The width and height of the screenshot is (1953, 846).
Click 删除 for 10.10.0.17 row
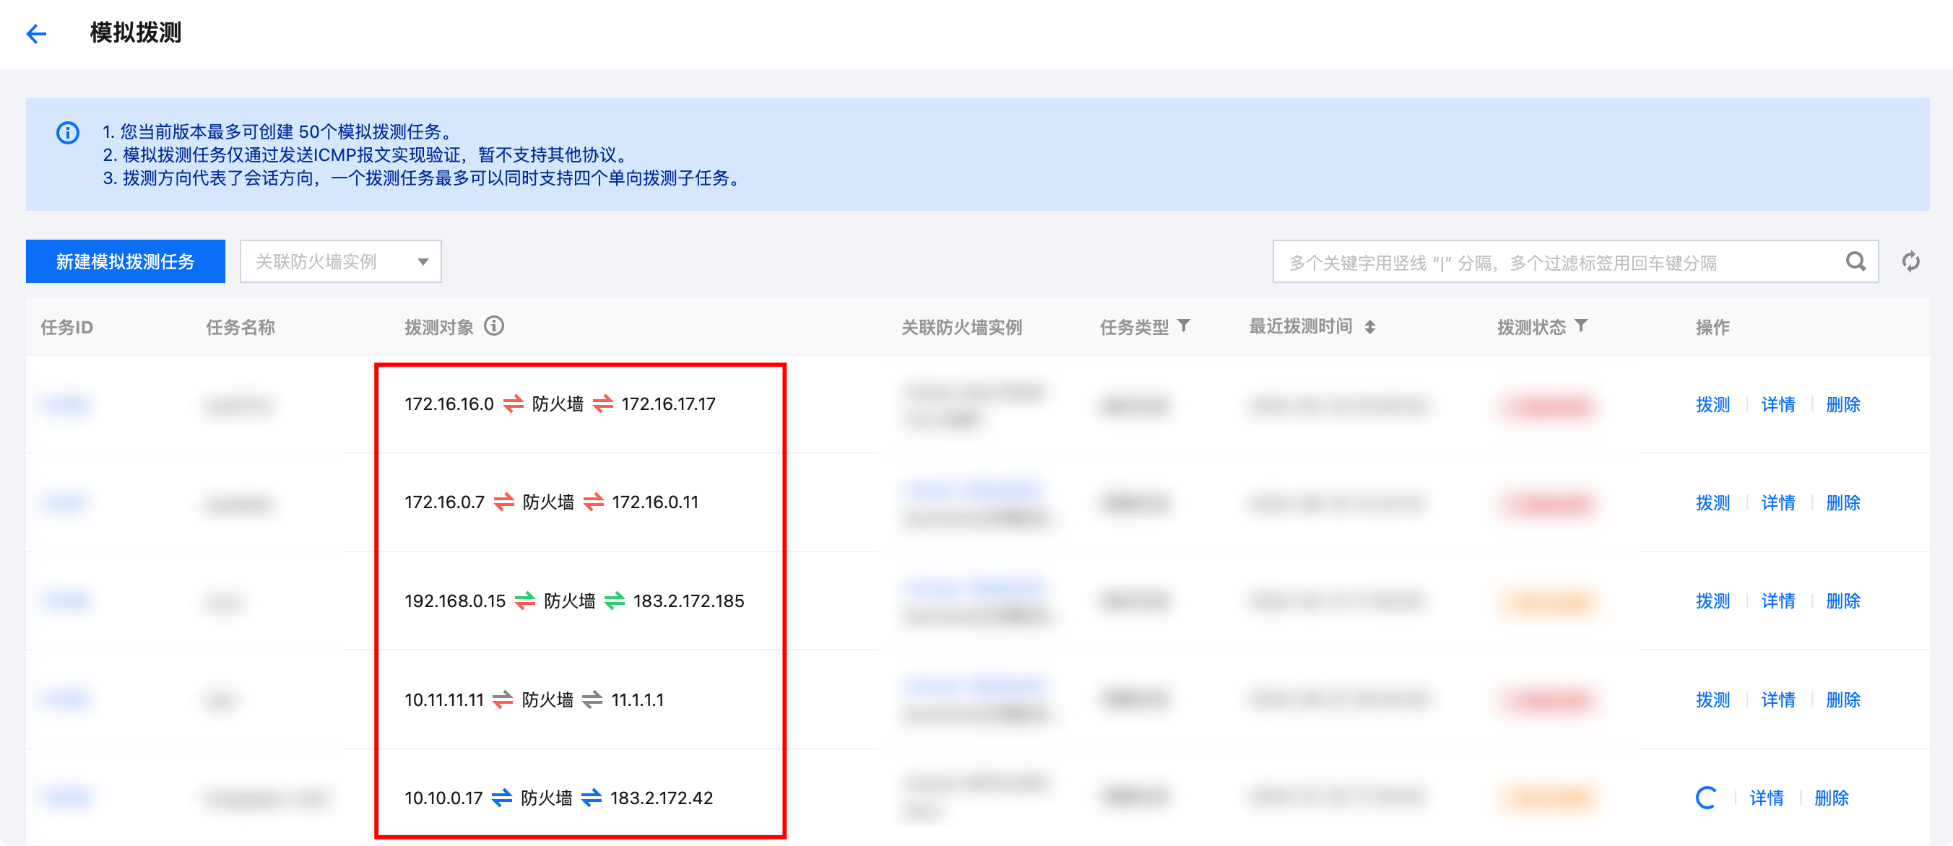(1832, 798)
